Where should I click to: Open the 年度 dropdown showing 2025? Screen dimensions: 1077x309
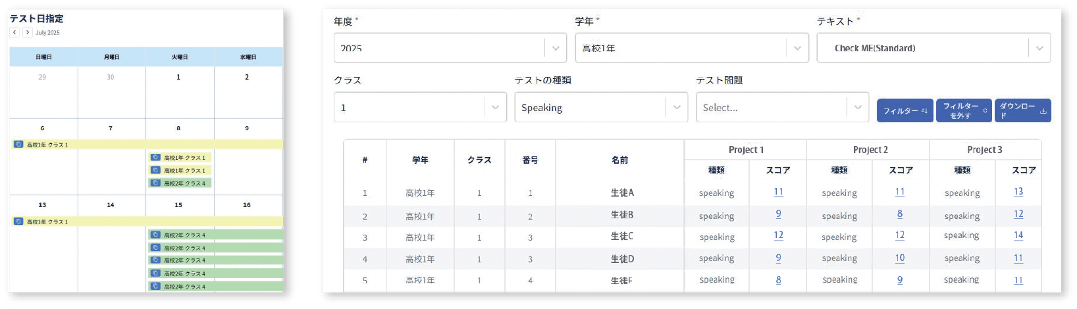pyautogui.click(x=556, y=48)
